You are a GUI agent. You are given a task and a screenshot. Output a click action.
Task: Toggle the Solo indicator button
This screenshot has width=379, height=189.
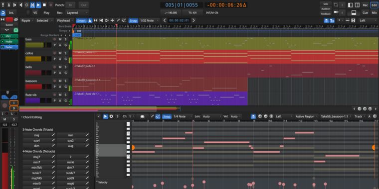click(x=326, y=4)
